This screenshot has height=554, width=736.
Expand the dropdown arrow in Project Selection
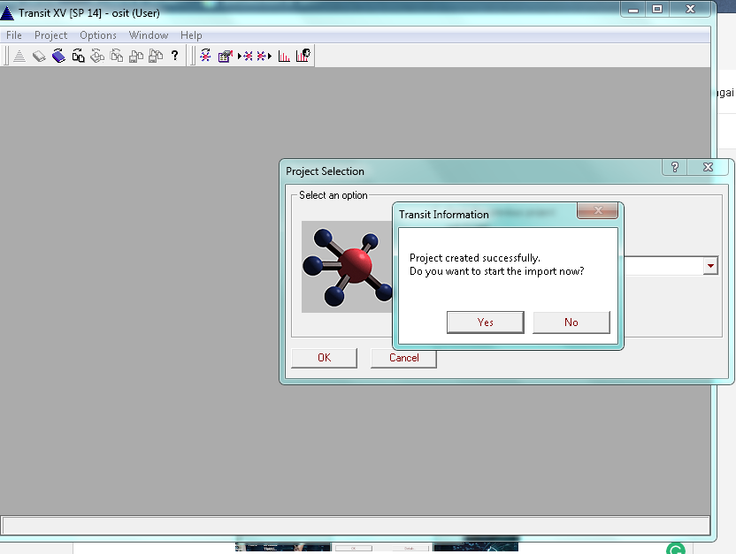pos(710,266)
